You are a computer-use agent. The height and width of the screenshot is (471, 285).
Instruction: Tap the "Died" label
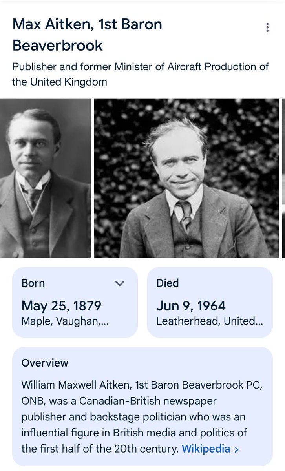pos(168,283)
